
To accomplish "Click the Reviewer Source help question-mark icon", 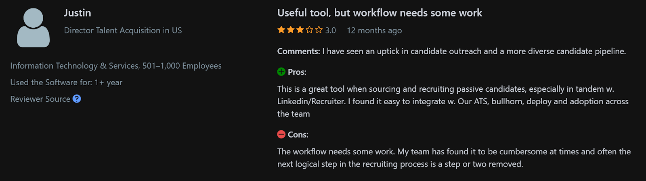I will [x=77, y=99].
